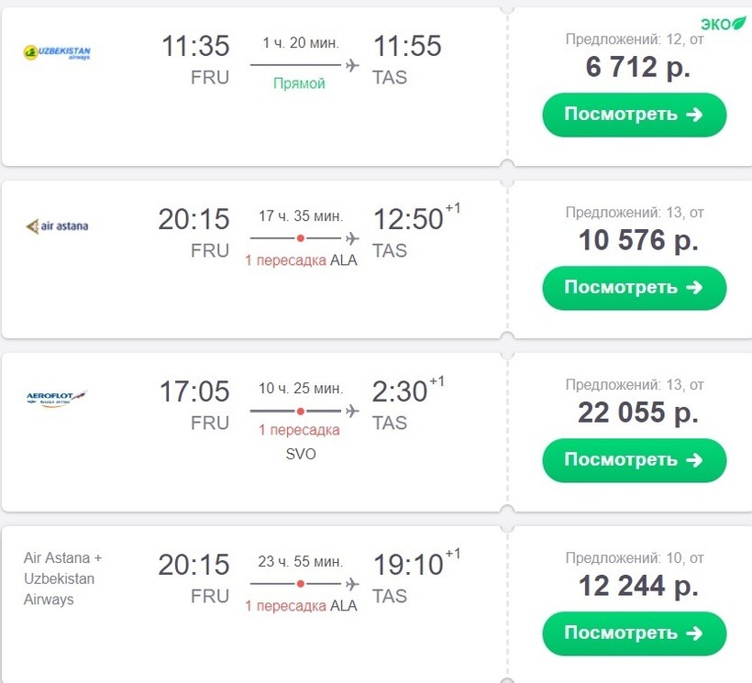Click red stopover dot on SVO route
Screen dimensions: 752x683
pyautogui.click(x=301, y=410)
